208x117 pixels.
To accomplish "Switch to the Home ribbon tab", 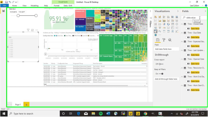I will (x=15, y=6).
